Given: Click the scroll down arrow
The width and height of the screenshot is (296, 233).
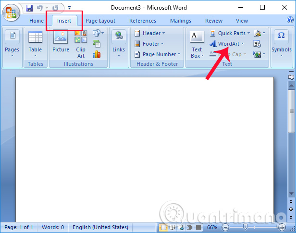Looking at the screenshot, I should [x=292, y=193].
